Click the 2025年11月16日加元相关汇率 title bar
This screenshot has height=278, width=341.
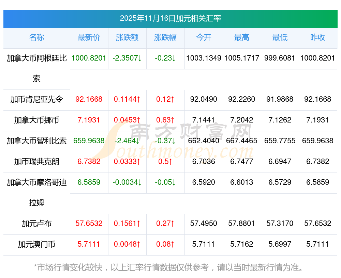coord(170,18)
